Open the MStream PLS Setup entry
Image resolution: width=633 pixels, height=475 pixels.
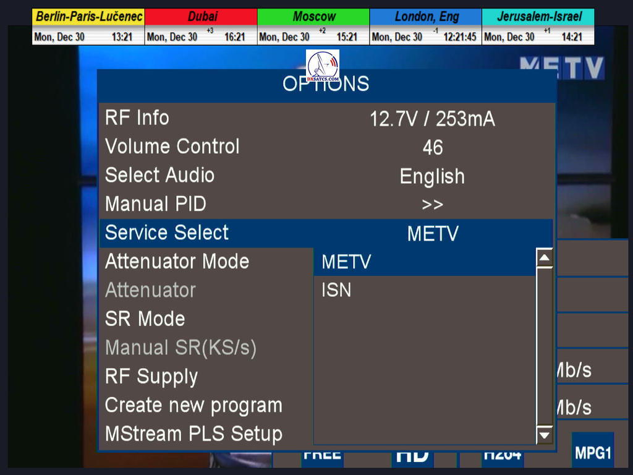tap(193, 434)
